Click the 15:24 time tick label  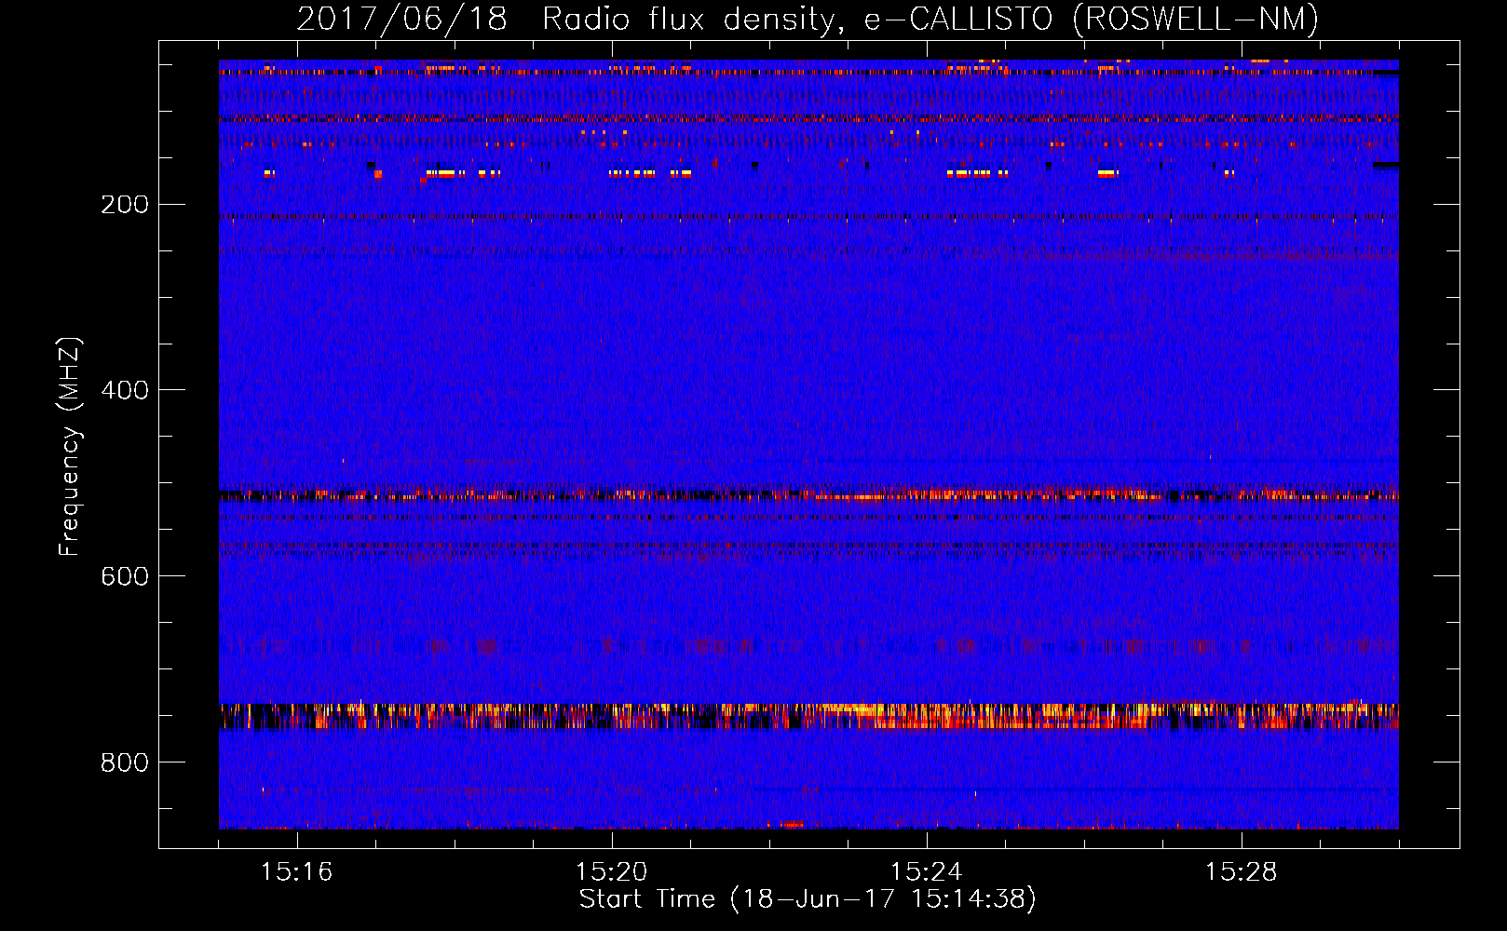(x=926, y=872)
